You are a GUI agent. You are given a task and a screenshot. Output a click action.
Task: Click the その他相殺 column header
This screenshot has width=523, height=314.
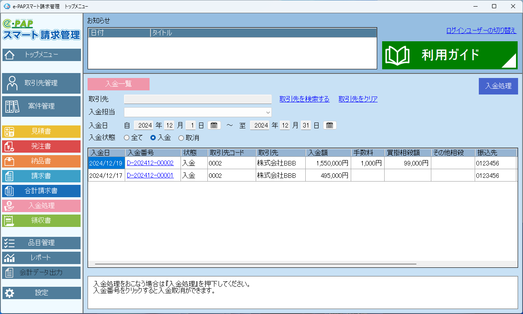(x=453, y=153)
